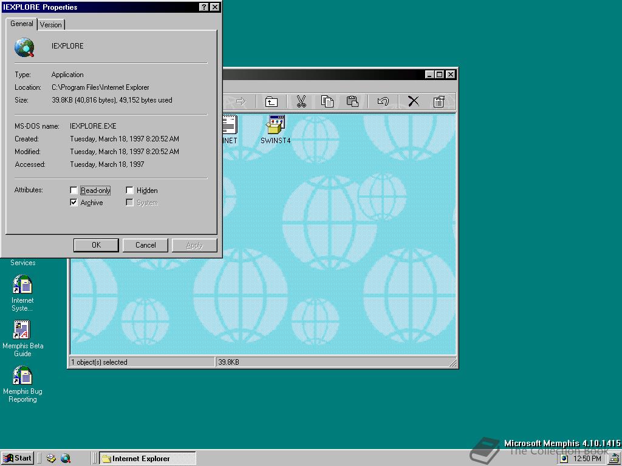
Task: Launch Internet Explorer from Quick Launch
Action: click(66, 459)
